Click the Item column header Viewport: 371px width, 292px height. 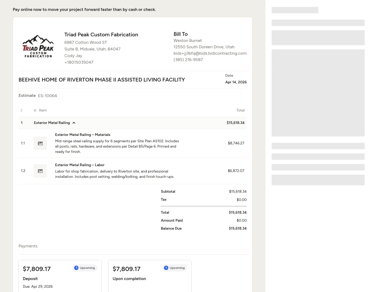coord(43,110)
